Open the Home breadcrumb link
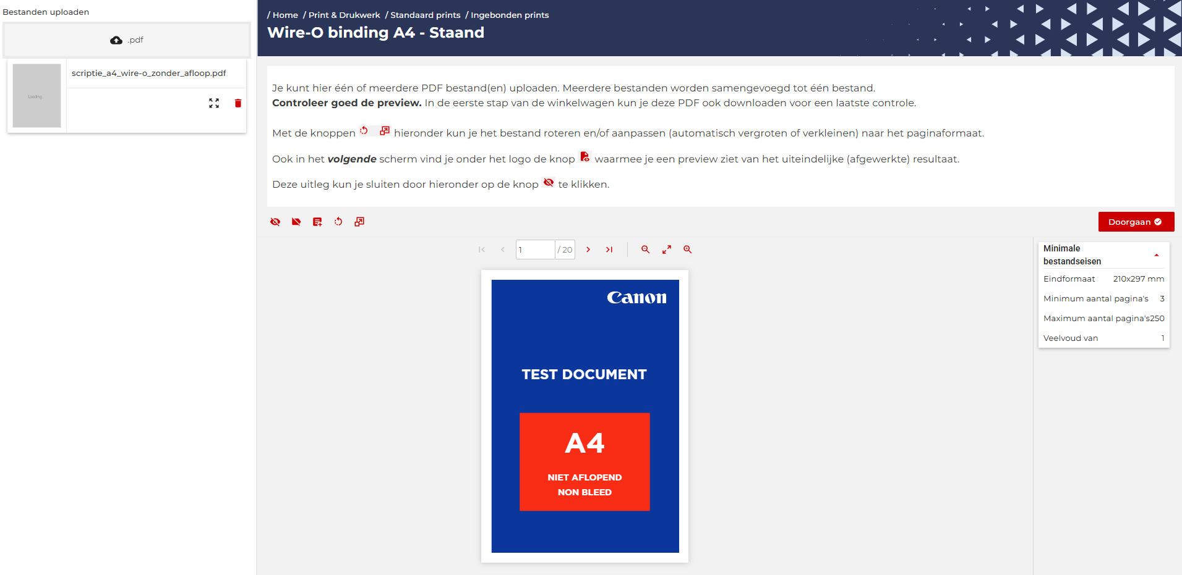Screen dimensions: 1182x575 tap(285, 15)
